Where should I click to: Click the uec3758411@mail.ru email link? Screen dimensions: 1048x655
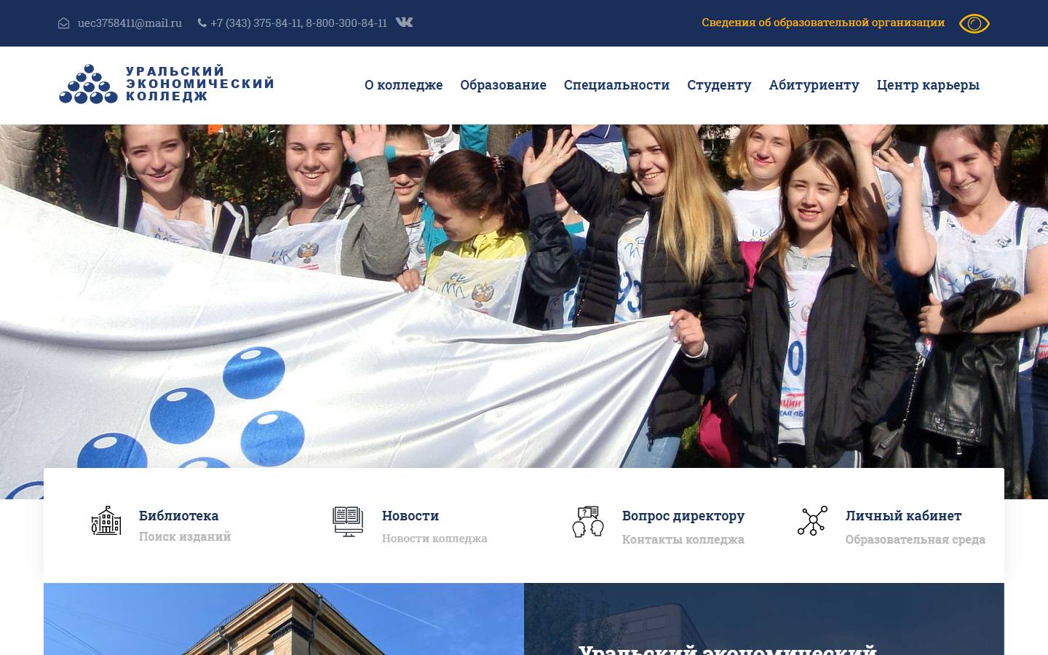point(130,23)
